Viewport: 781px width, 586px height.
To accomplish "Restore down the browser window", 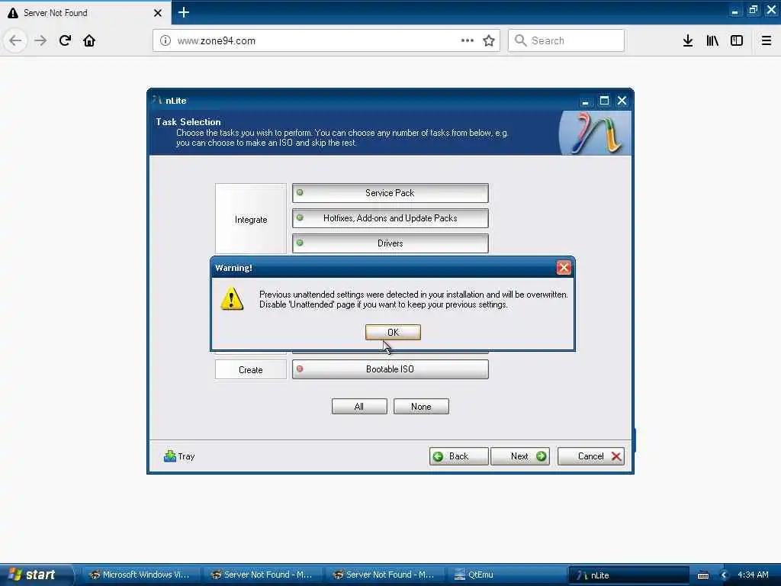I will pyautogui.click(x=753, y=10).
